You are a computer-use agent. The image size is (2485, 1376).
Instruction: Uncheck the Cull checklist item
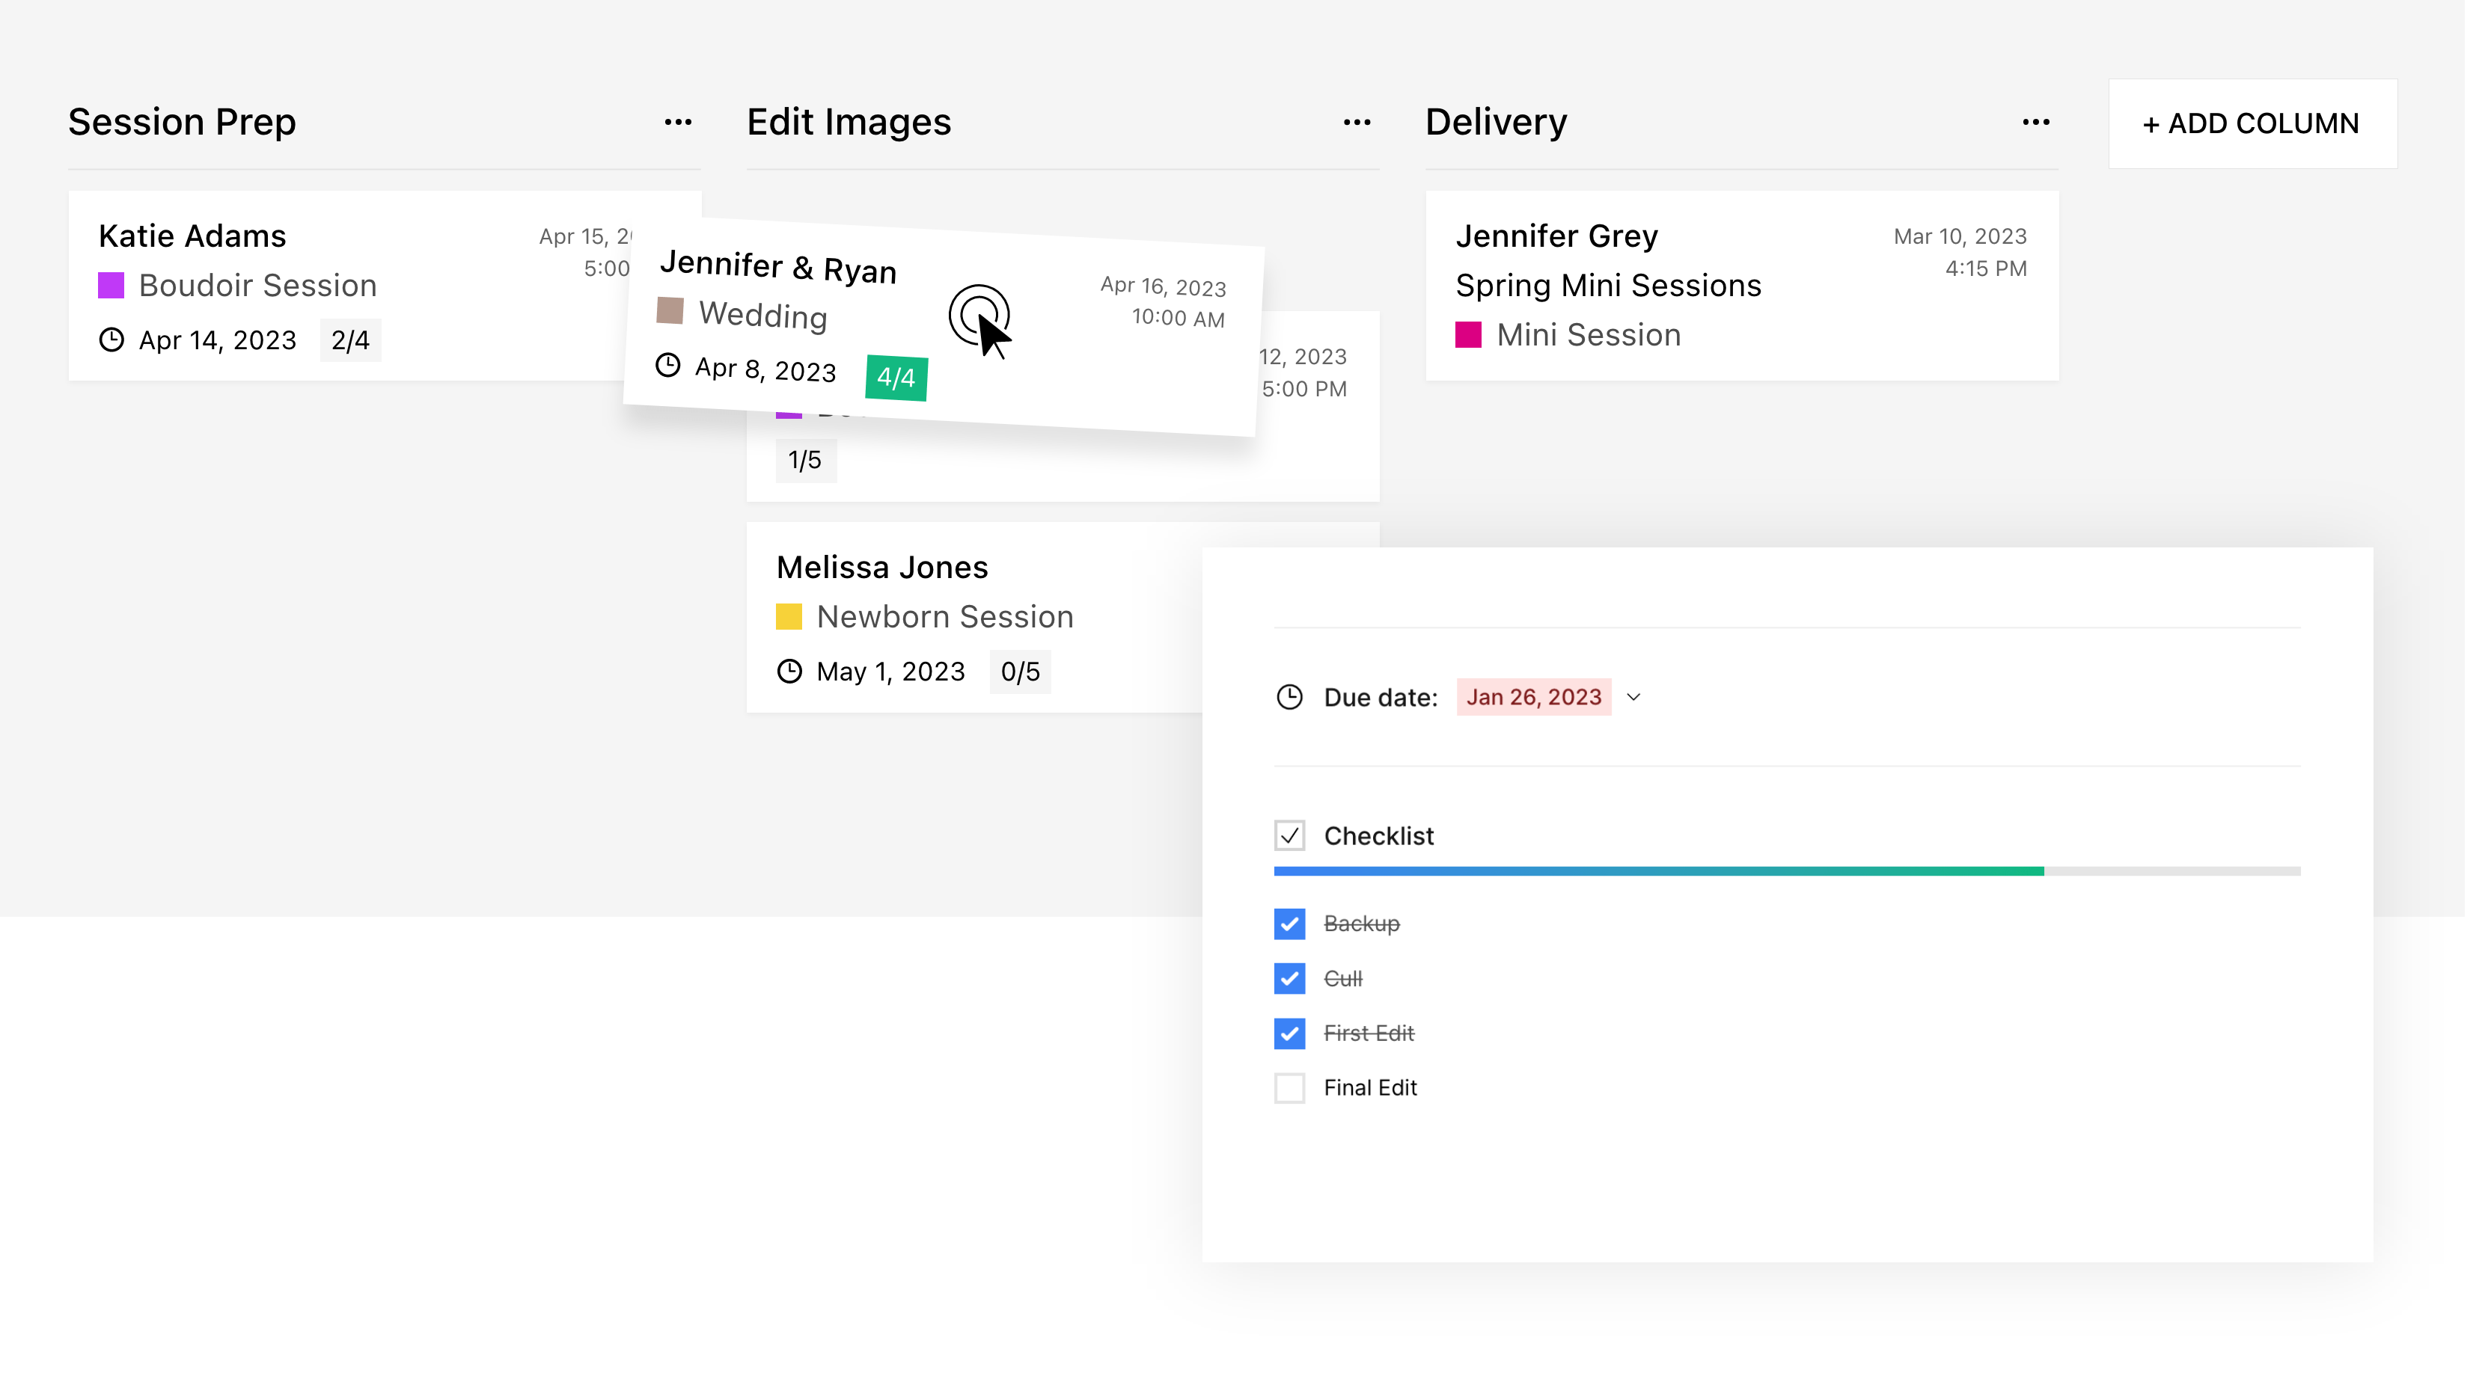pos(1300,986)
